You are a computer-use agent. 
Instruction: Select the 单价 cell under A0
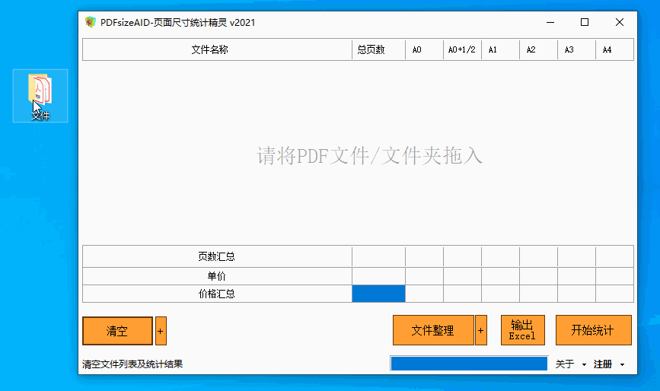[x=424, y=276]
